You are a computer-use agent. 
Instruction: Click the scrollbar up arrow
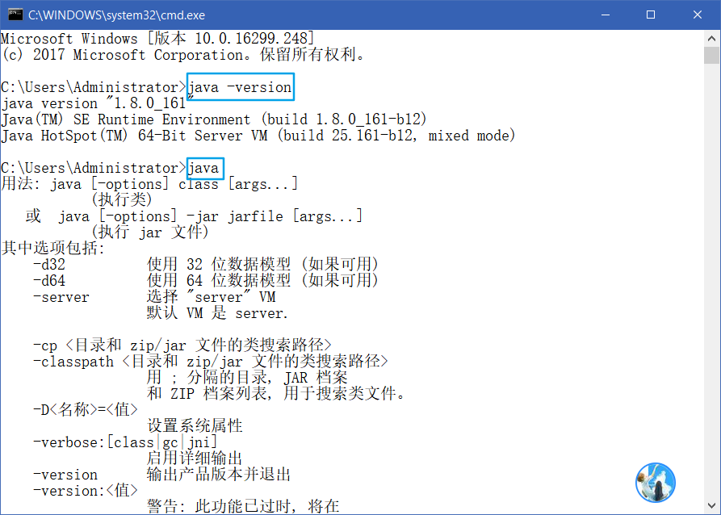(x=711, y=38)
